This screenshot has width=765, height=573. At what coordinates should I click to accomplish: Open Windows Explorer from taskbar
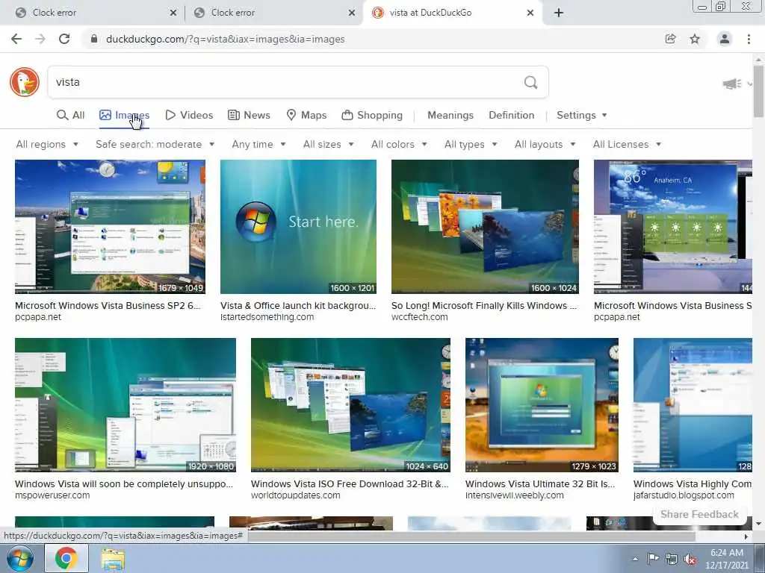[x=113, y=559]
